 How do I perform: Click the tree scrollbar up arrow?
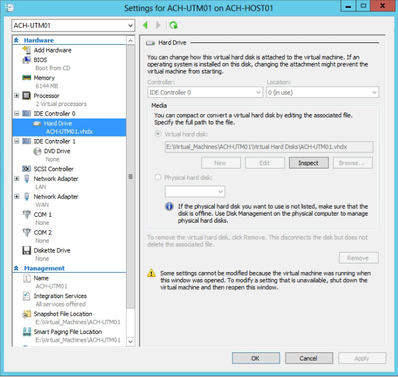131,41
